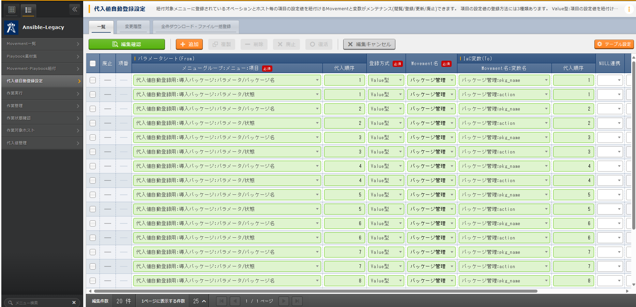Clear the menu search box with the × icon
Image resolution: width=636 pixels, height=307 pixels.
[x=74, y=302]
